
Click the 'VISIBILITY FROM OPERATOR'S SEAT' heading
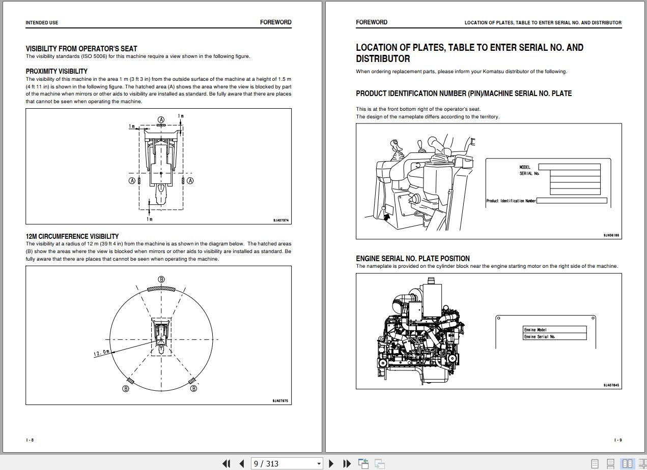coord(81,49)
